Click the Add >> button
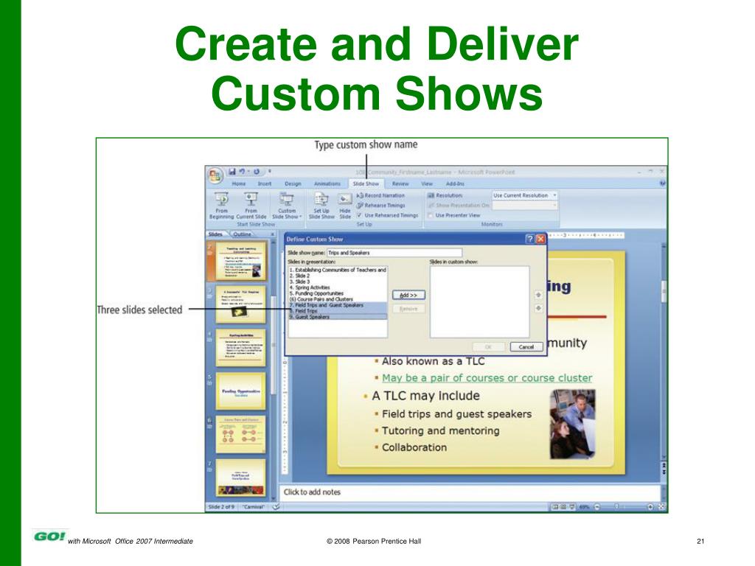This screenshot has height=566, width=755. (x=408, y=295)
